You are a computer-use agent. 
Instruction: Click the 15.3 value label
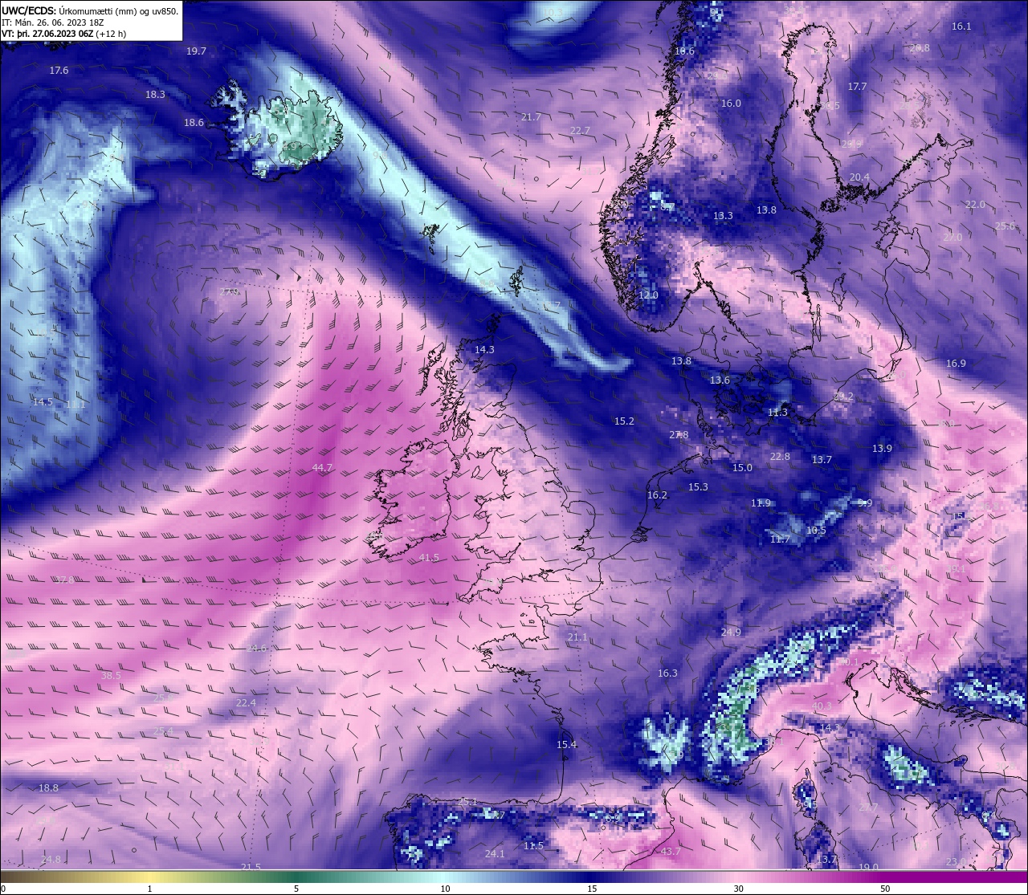[698, 487]
